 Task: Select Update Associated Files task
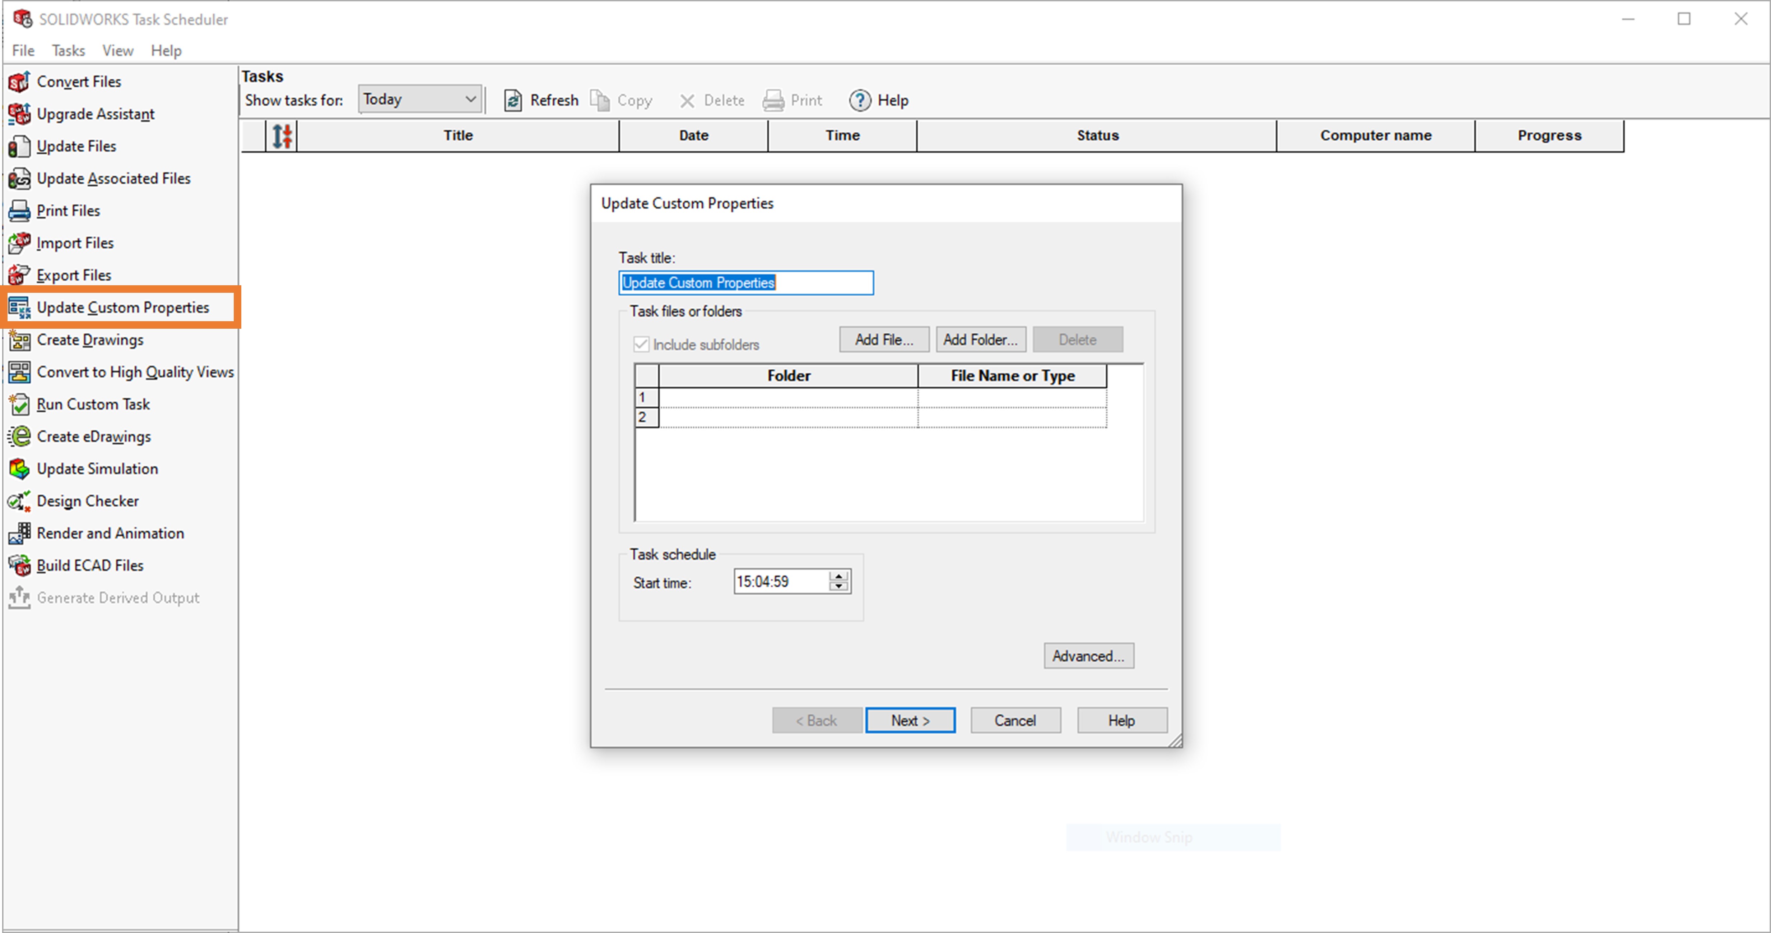pyautogui.click(x=113, y=178)
